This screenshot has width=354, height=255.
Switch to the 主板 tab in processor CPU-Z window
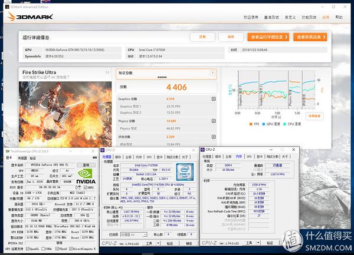[128, 157]
